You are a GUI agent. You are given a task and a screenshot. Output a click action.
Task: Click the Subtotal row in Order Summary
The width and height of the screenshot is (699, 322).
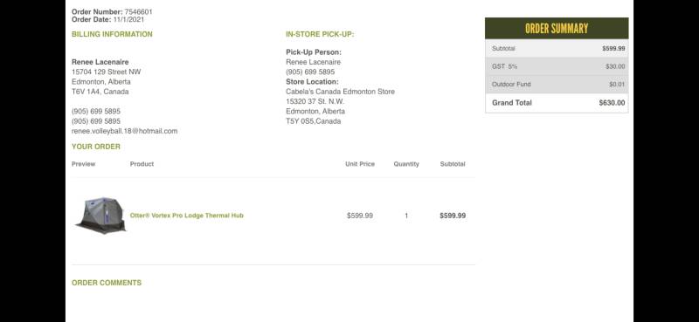click(x=557, y=48)
